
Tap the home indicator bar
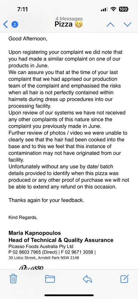point(69,295)
